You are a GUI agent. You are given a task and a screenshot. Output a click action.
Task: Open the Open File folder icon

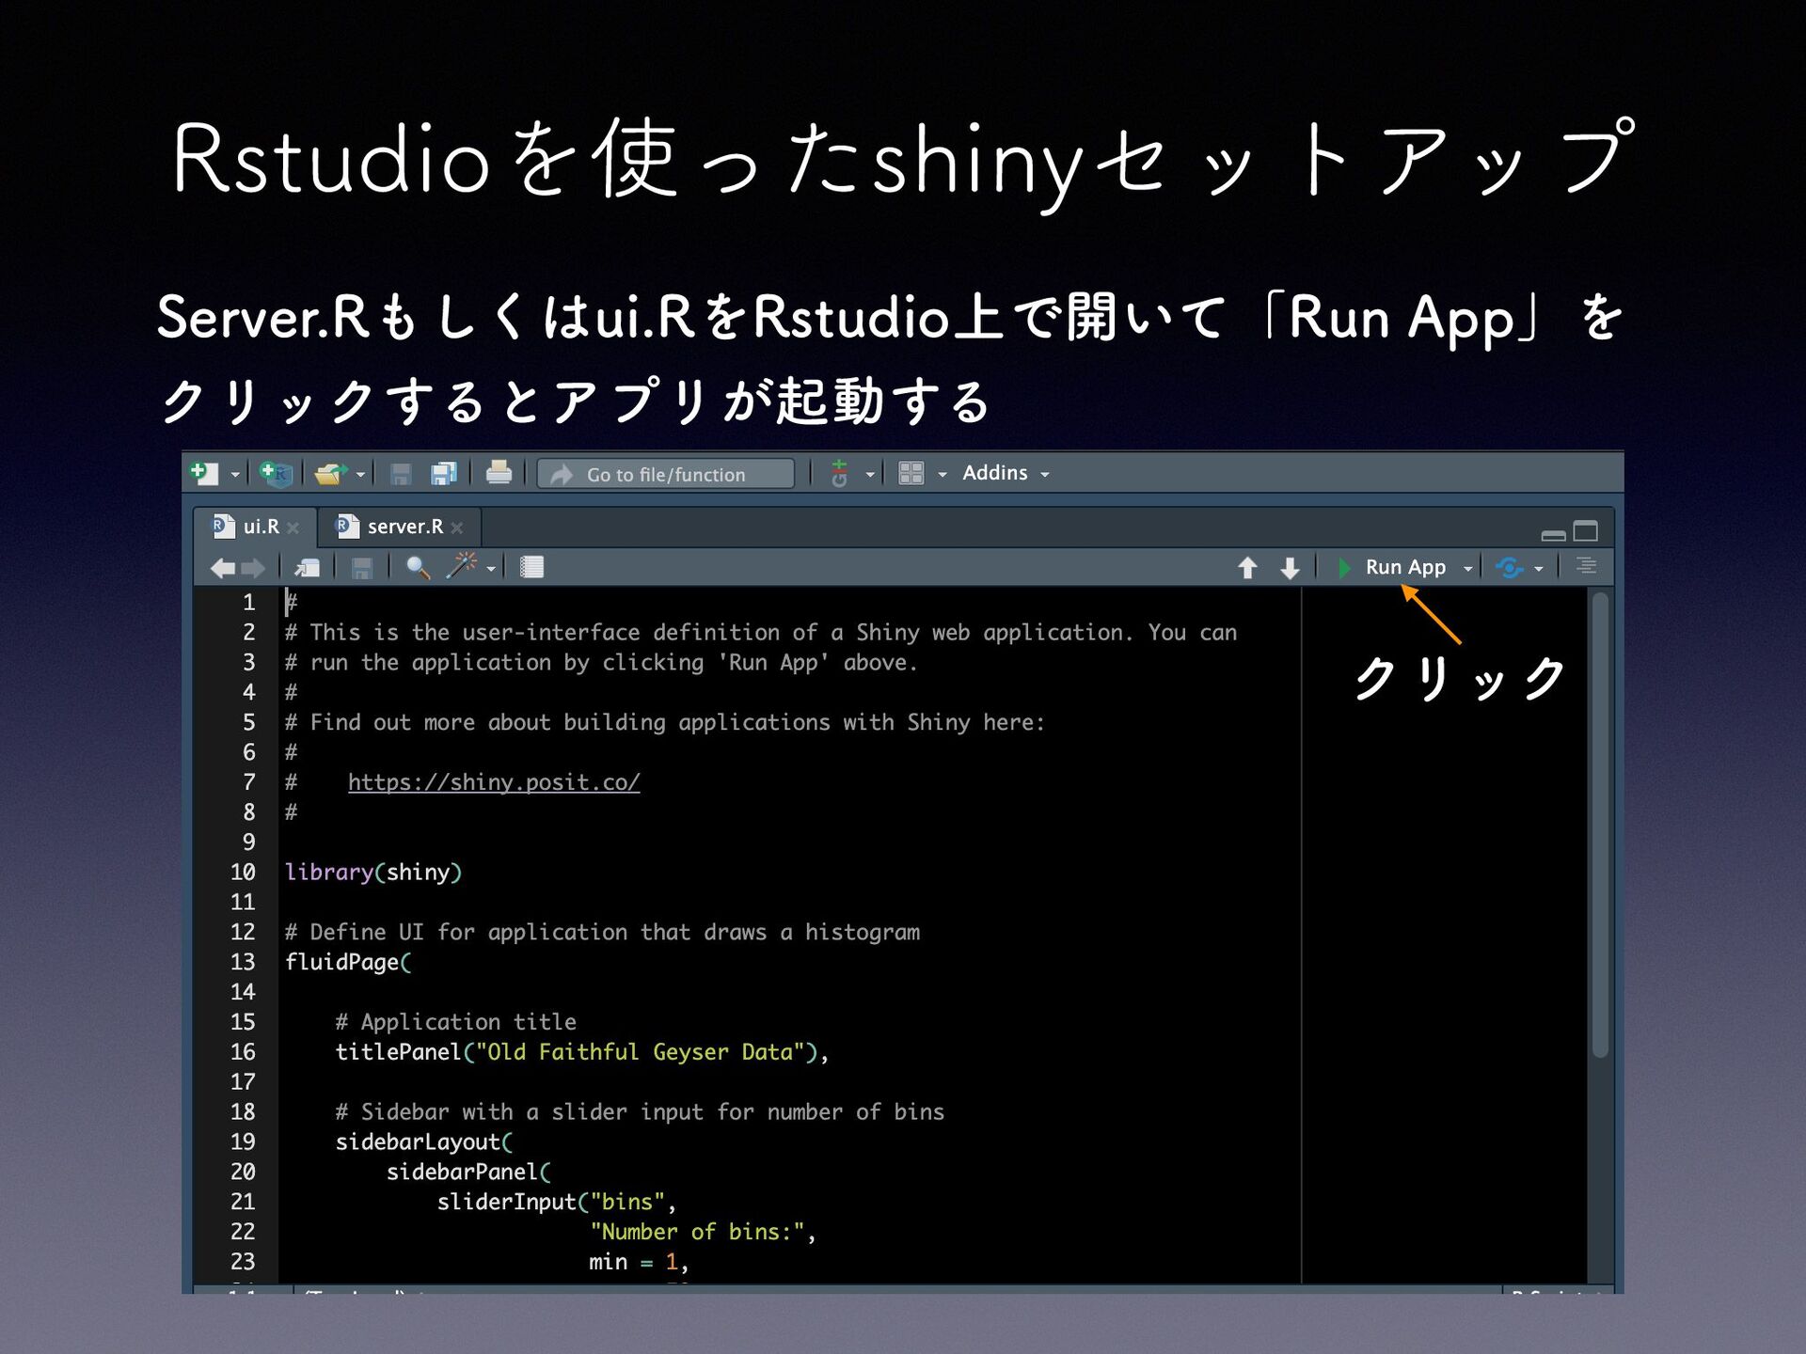329,473
